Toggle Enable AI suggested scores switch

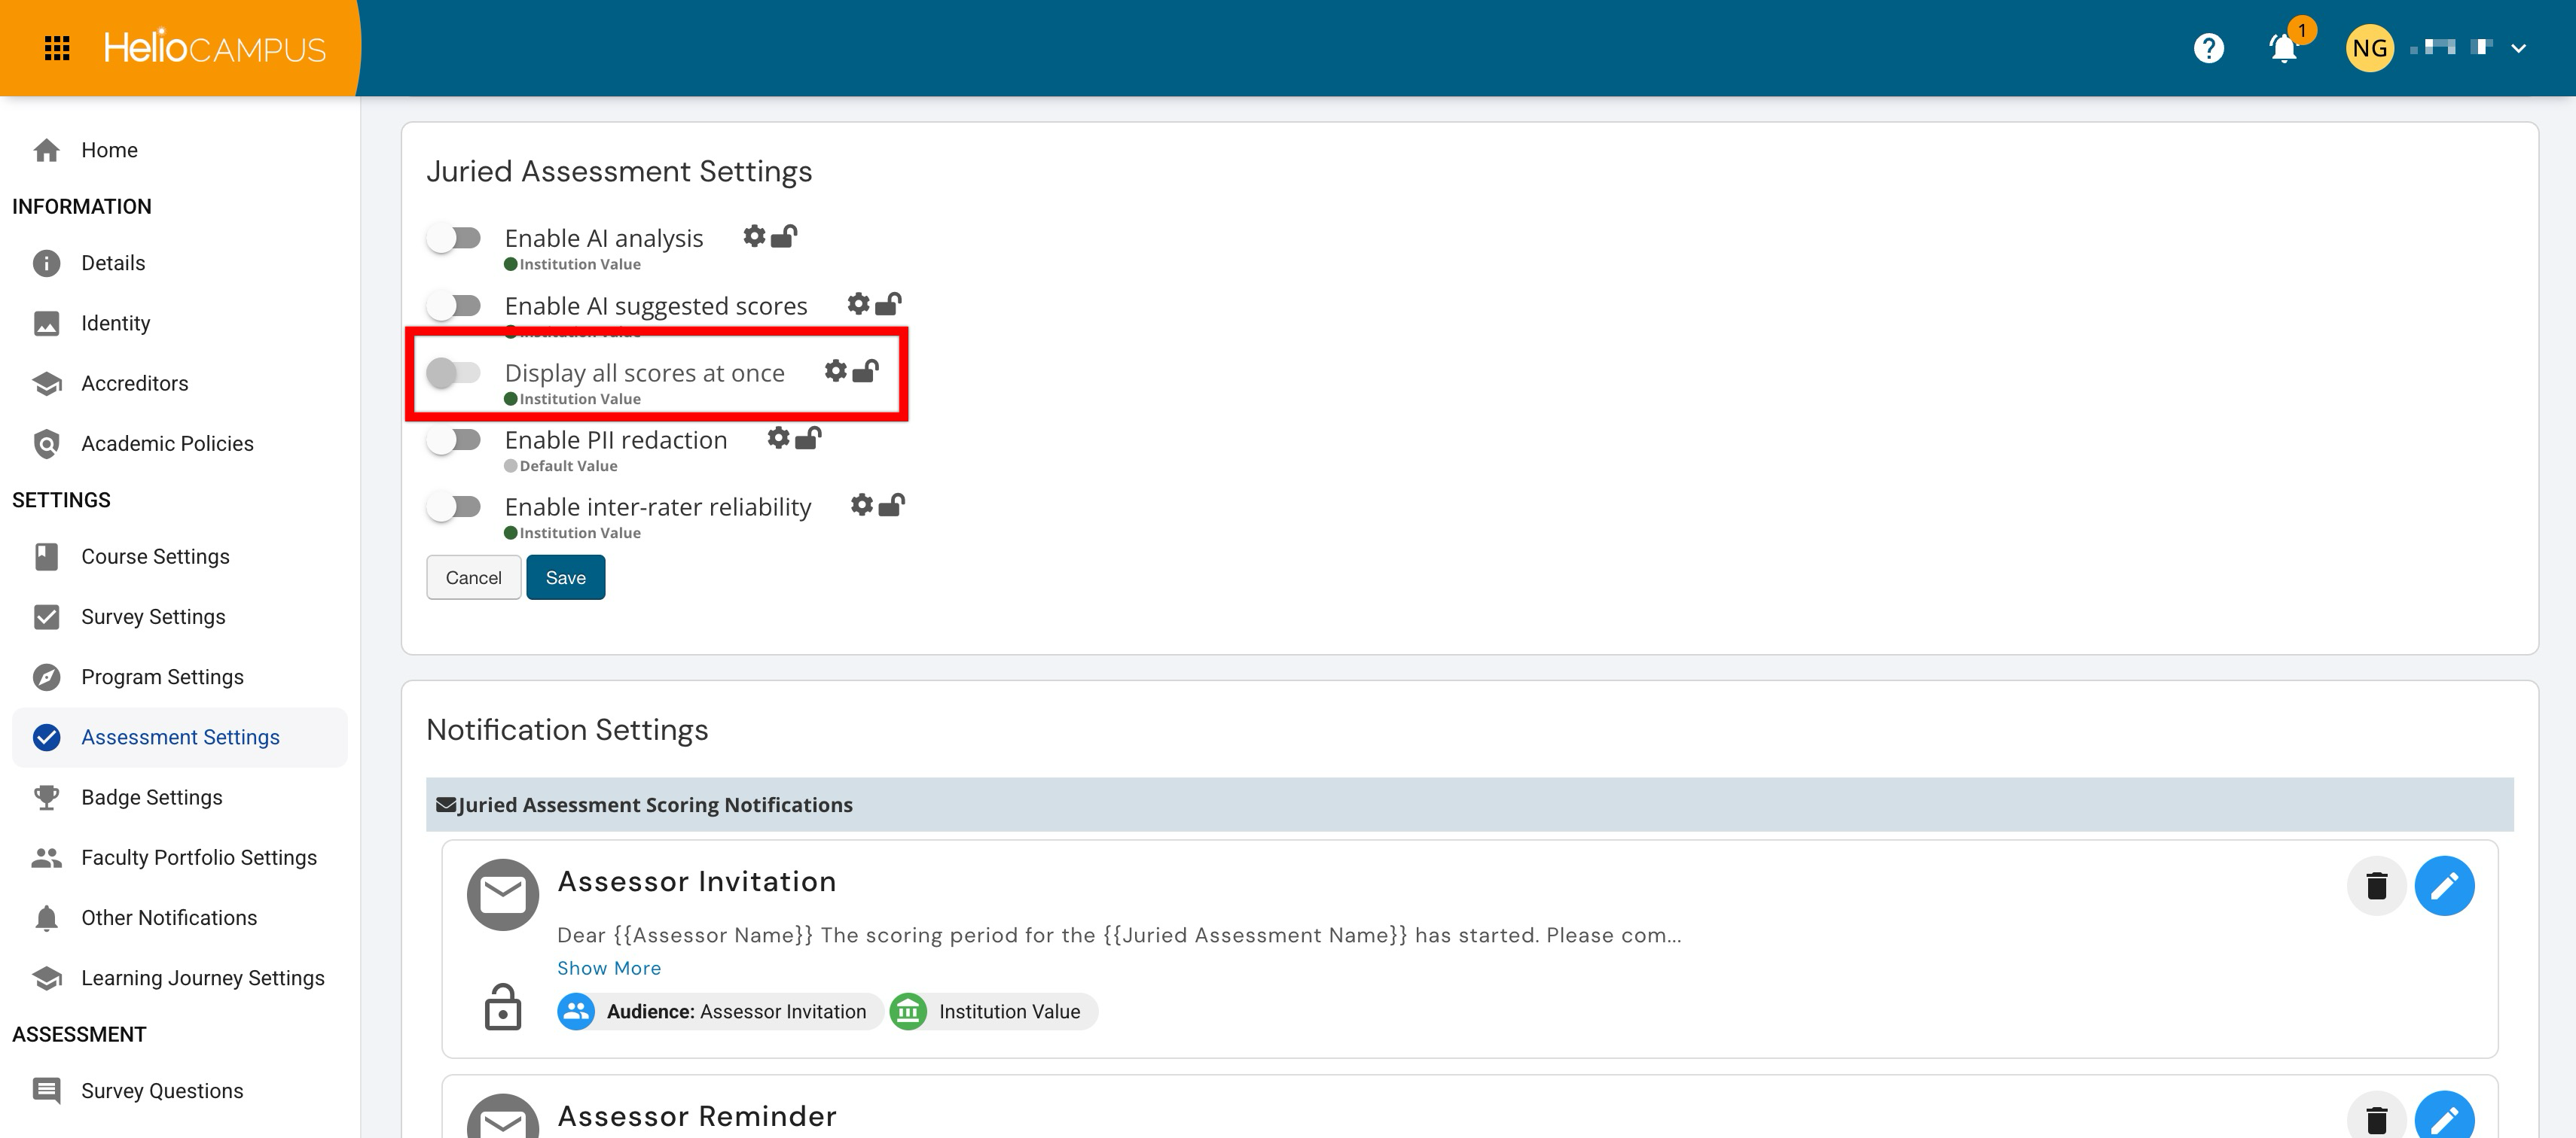tap(454, 305)
